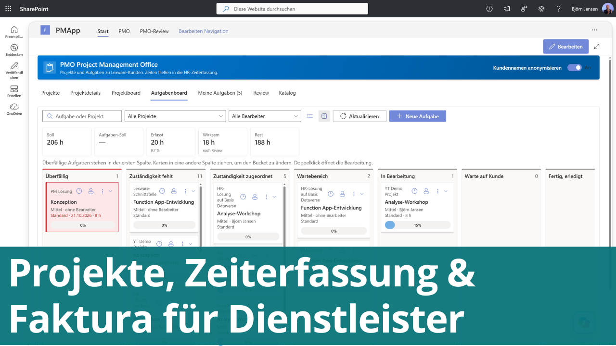
Task: Open the SharePoint app launcher grid
Action: [8, 9]
